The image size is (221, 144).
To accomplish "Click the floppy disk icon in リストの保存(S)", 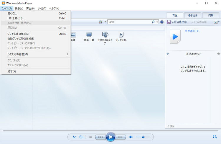I will [169, 22].
